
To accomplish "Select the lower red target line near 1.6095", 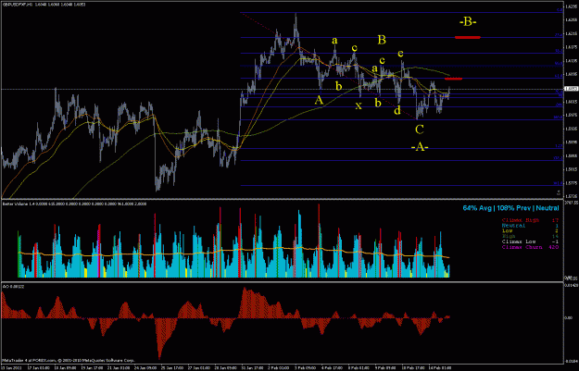I will (x=453, y=79).
